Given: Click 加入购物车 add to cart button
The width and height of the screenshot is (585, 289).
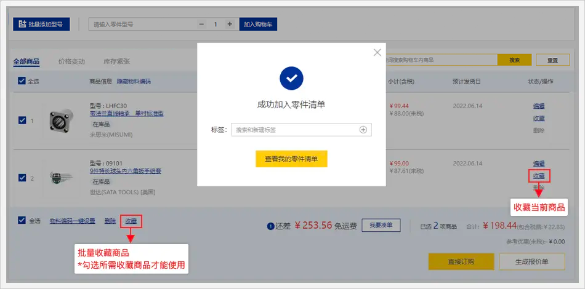Looking at the screenshot, I should point(259,24).
